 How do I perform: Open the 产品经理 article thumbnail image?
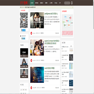click(x=37, y=20)
